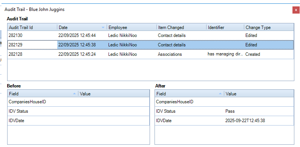Screen dimensions: 300x147
Task: Click date 22/09/2025 12:45:44
Action: click(77, 35)
